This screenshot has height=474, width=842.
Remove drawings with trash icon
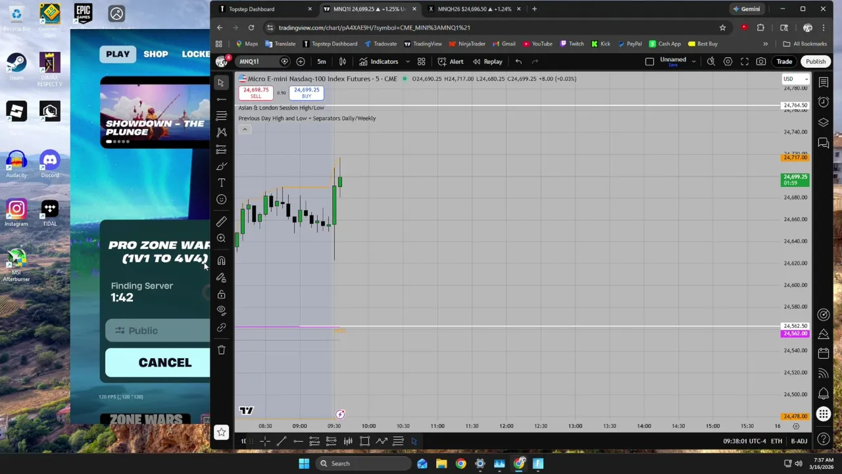[221, 350]
